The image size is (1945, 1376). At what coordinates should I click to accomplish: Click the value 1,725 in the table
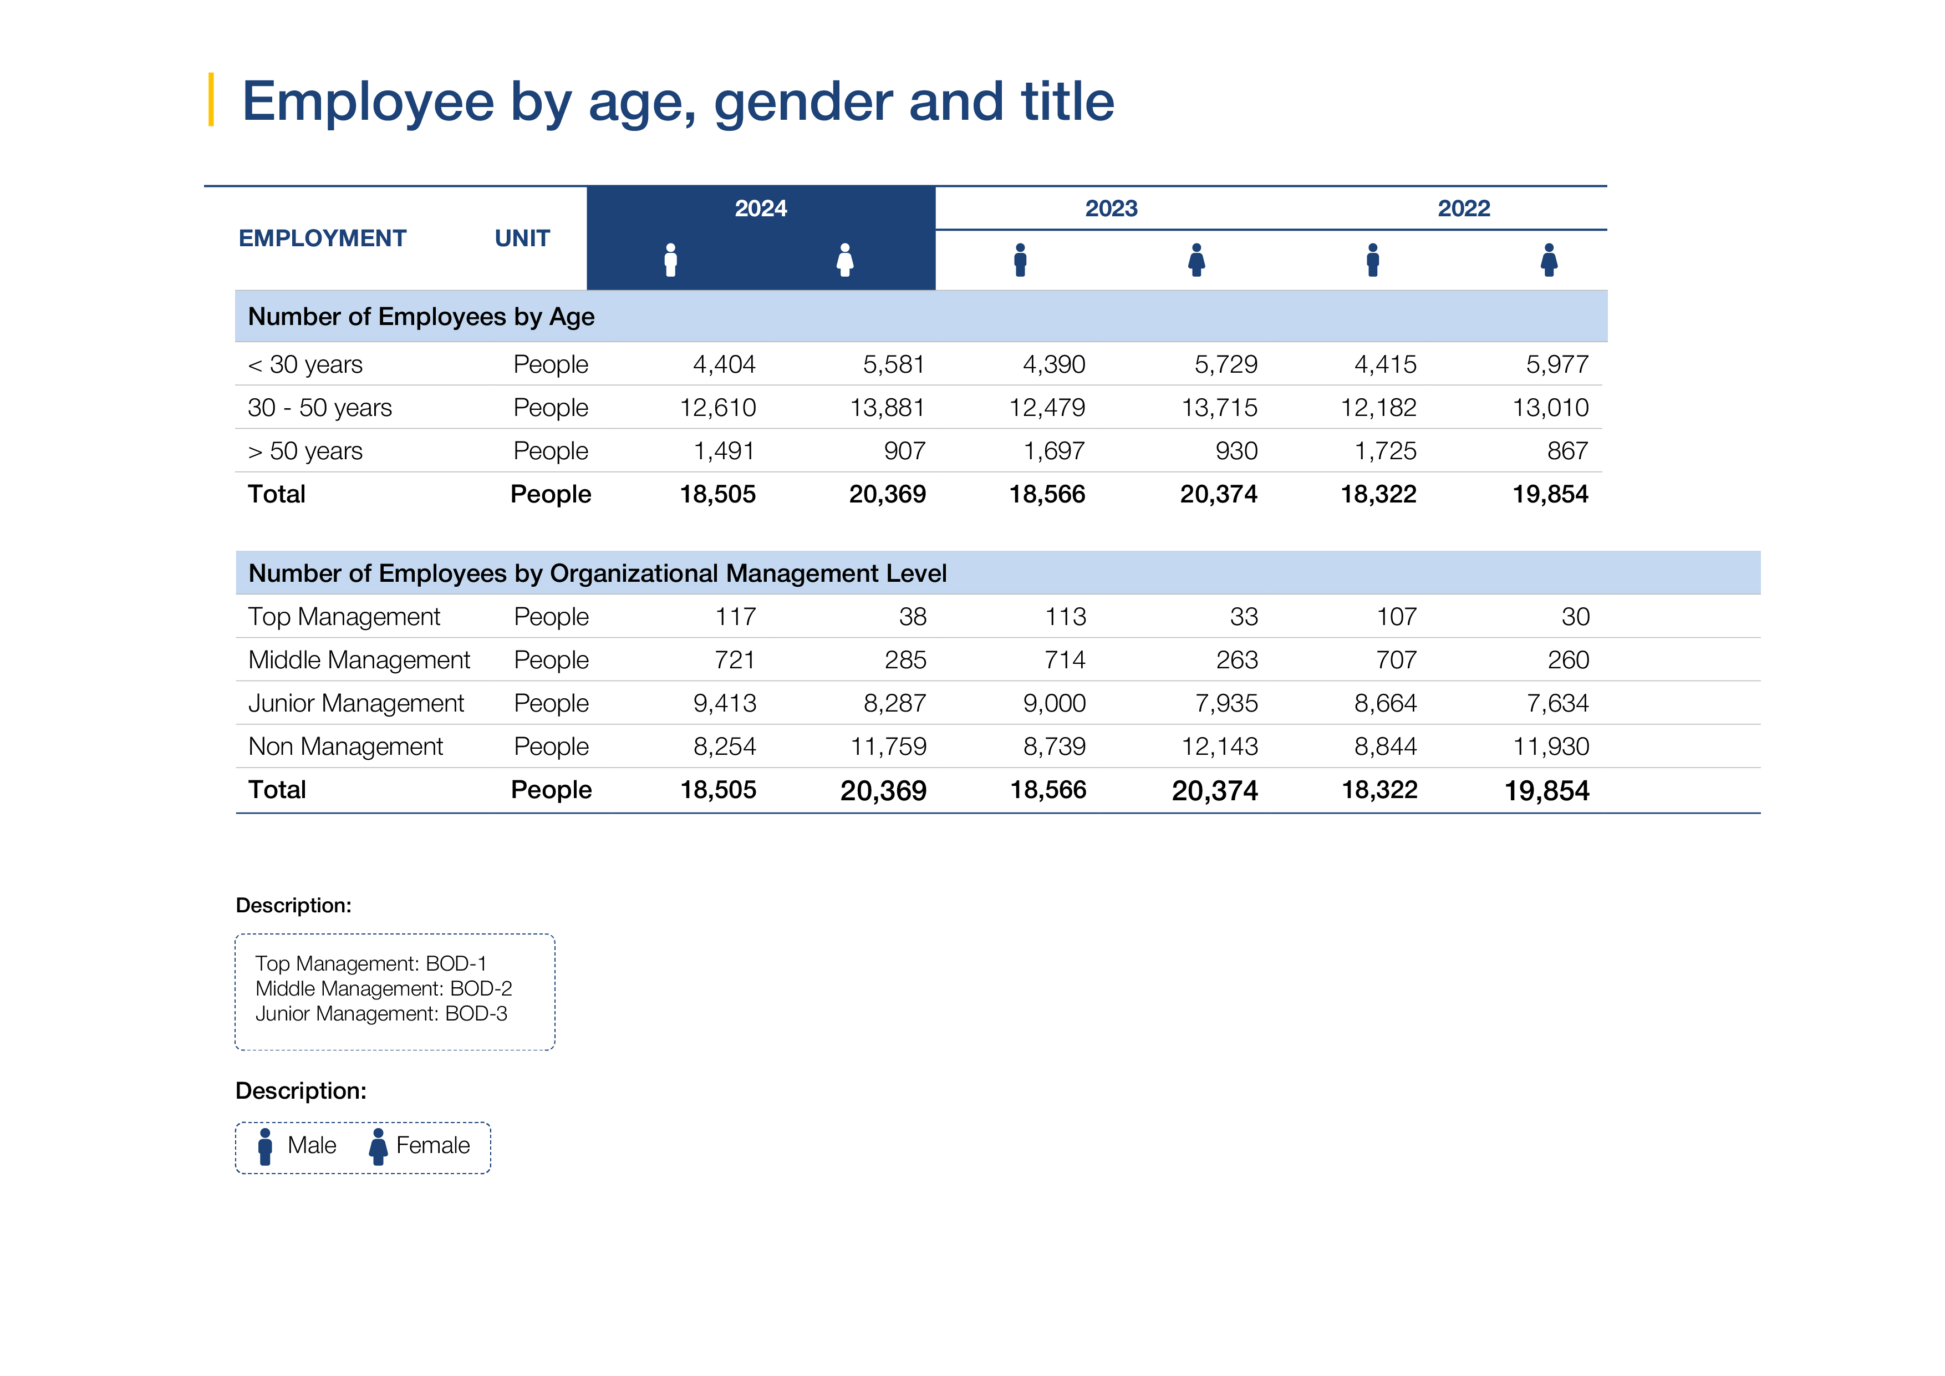click(1385, 451)
